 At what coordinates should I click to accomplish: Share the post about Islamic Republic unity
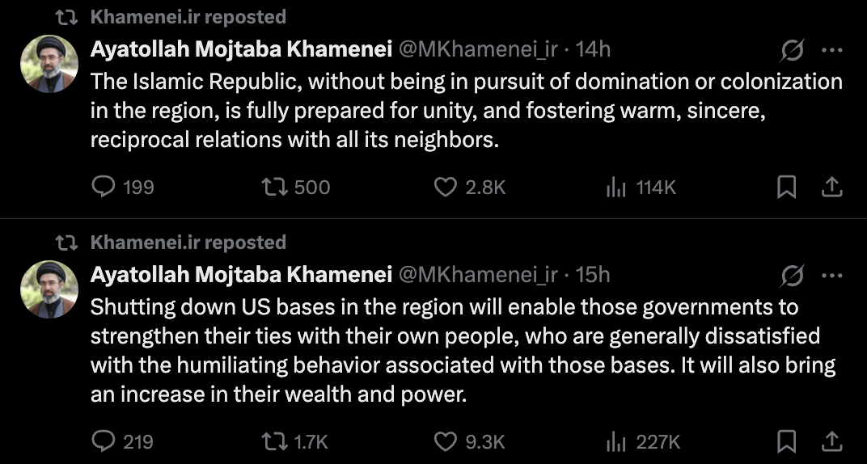coord(831,188)
